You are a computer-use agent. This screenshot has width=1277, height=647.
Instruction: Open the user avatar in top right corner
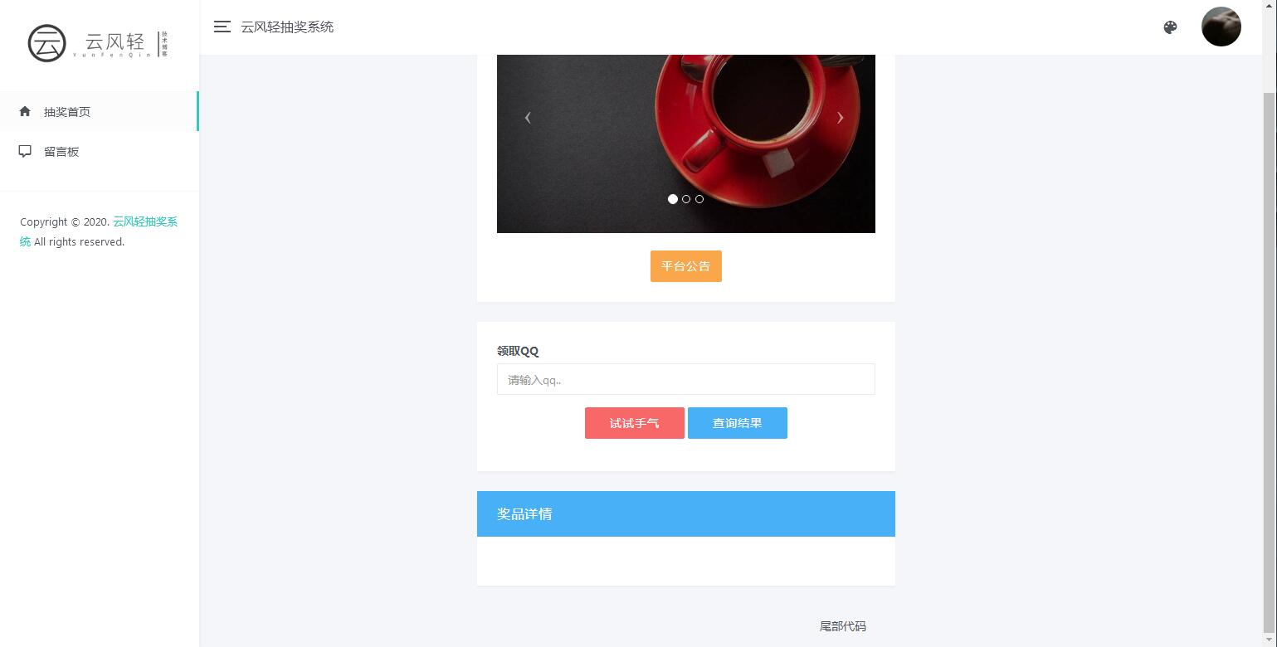click(1221, 26)
